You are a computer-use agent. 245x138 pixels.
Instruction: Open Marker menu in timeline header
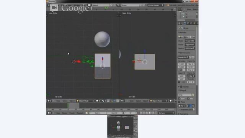pos(65,113)
